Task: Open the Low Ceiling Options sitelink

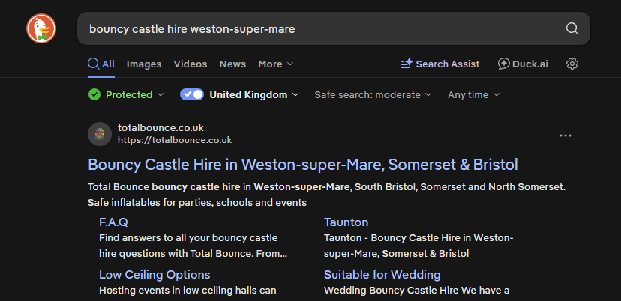Action: (154, 275)
